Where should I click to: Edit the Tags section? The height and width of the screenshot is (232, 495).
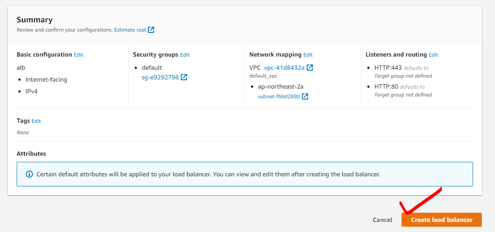point(36,121)
